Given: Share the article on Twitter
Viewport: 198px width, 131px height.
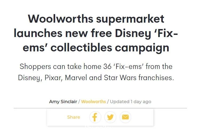Looking at the screenshot, I should [x=110, y=117].
